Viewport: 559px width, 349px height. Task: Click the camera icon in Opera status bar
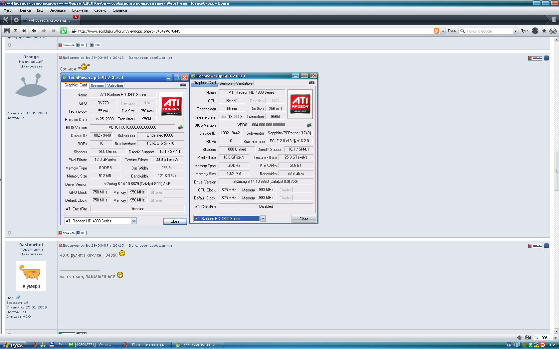click(x=528, y=337)
